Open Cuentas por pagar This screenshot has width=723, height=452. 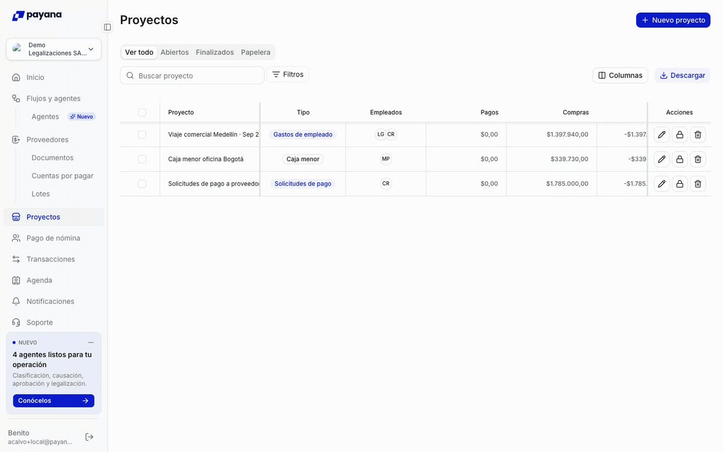62,175
